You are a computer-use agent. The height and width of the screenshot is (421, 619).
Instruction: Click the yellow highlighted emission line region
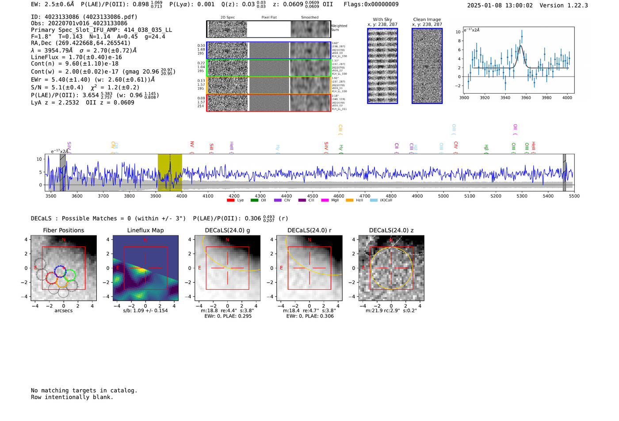click(x=170, y=172)
